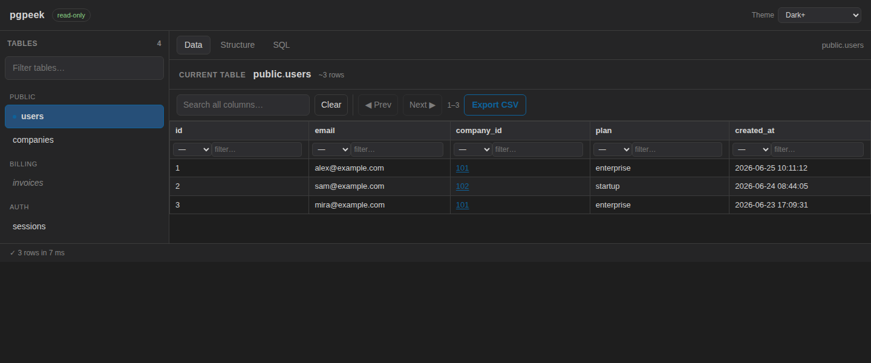Click the id column filter input

click(256, 149)
